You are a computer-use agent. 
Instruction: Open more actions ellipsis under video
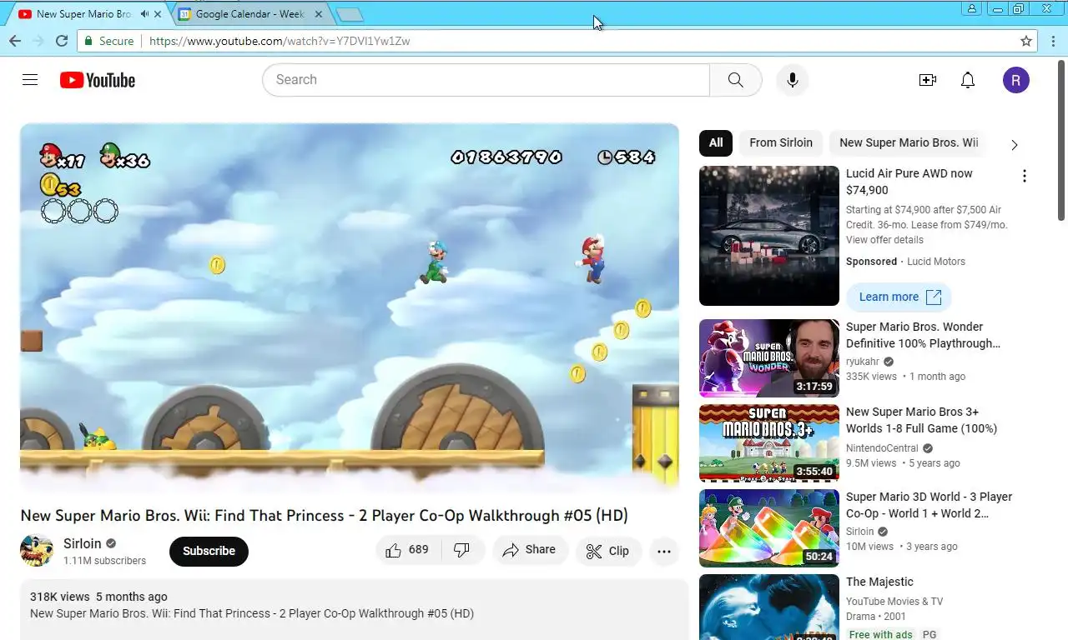664,551
